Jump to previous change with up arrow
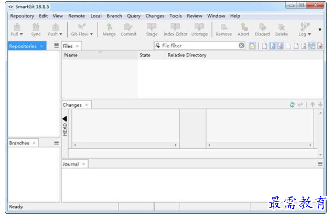The width and height of the screenshot is (331, 219). tap(313, 104)
